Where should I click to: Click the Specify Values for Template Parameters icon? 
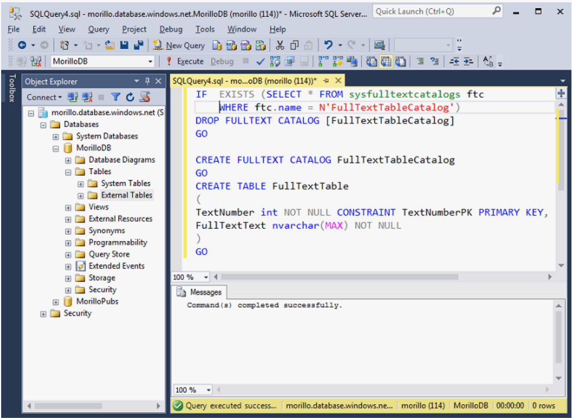488,61
